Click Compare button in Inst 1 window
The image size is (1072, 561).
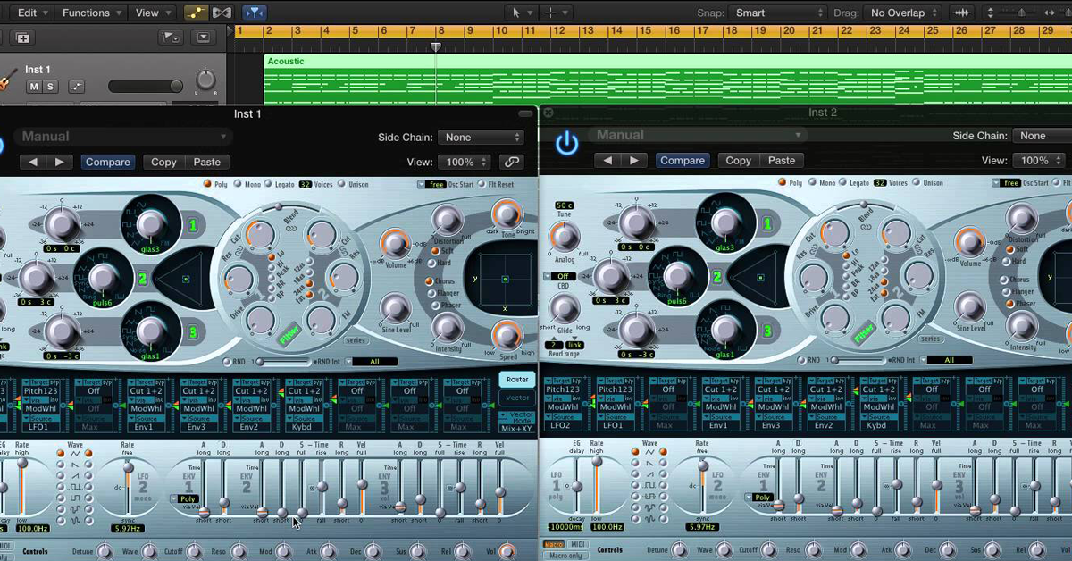point(108,162)
